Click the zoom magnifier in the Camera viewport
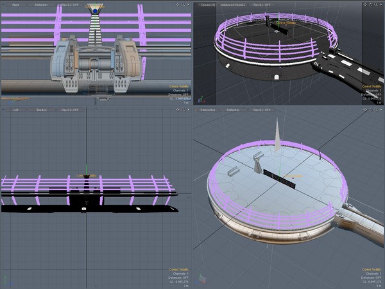Screen dimensions: 385x289 pyautogui.click(x=376, y=5)
